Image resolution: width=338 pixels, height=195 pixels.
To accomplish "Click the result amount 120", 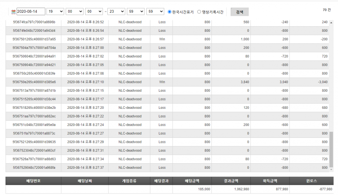I will pyautogui.click(x=247, y=108).
